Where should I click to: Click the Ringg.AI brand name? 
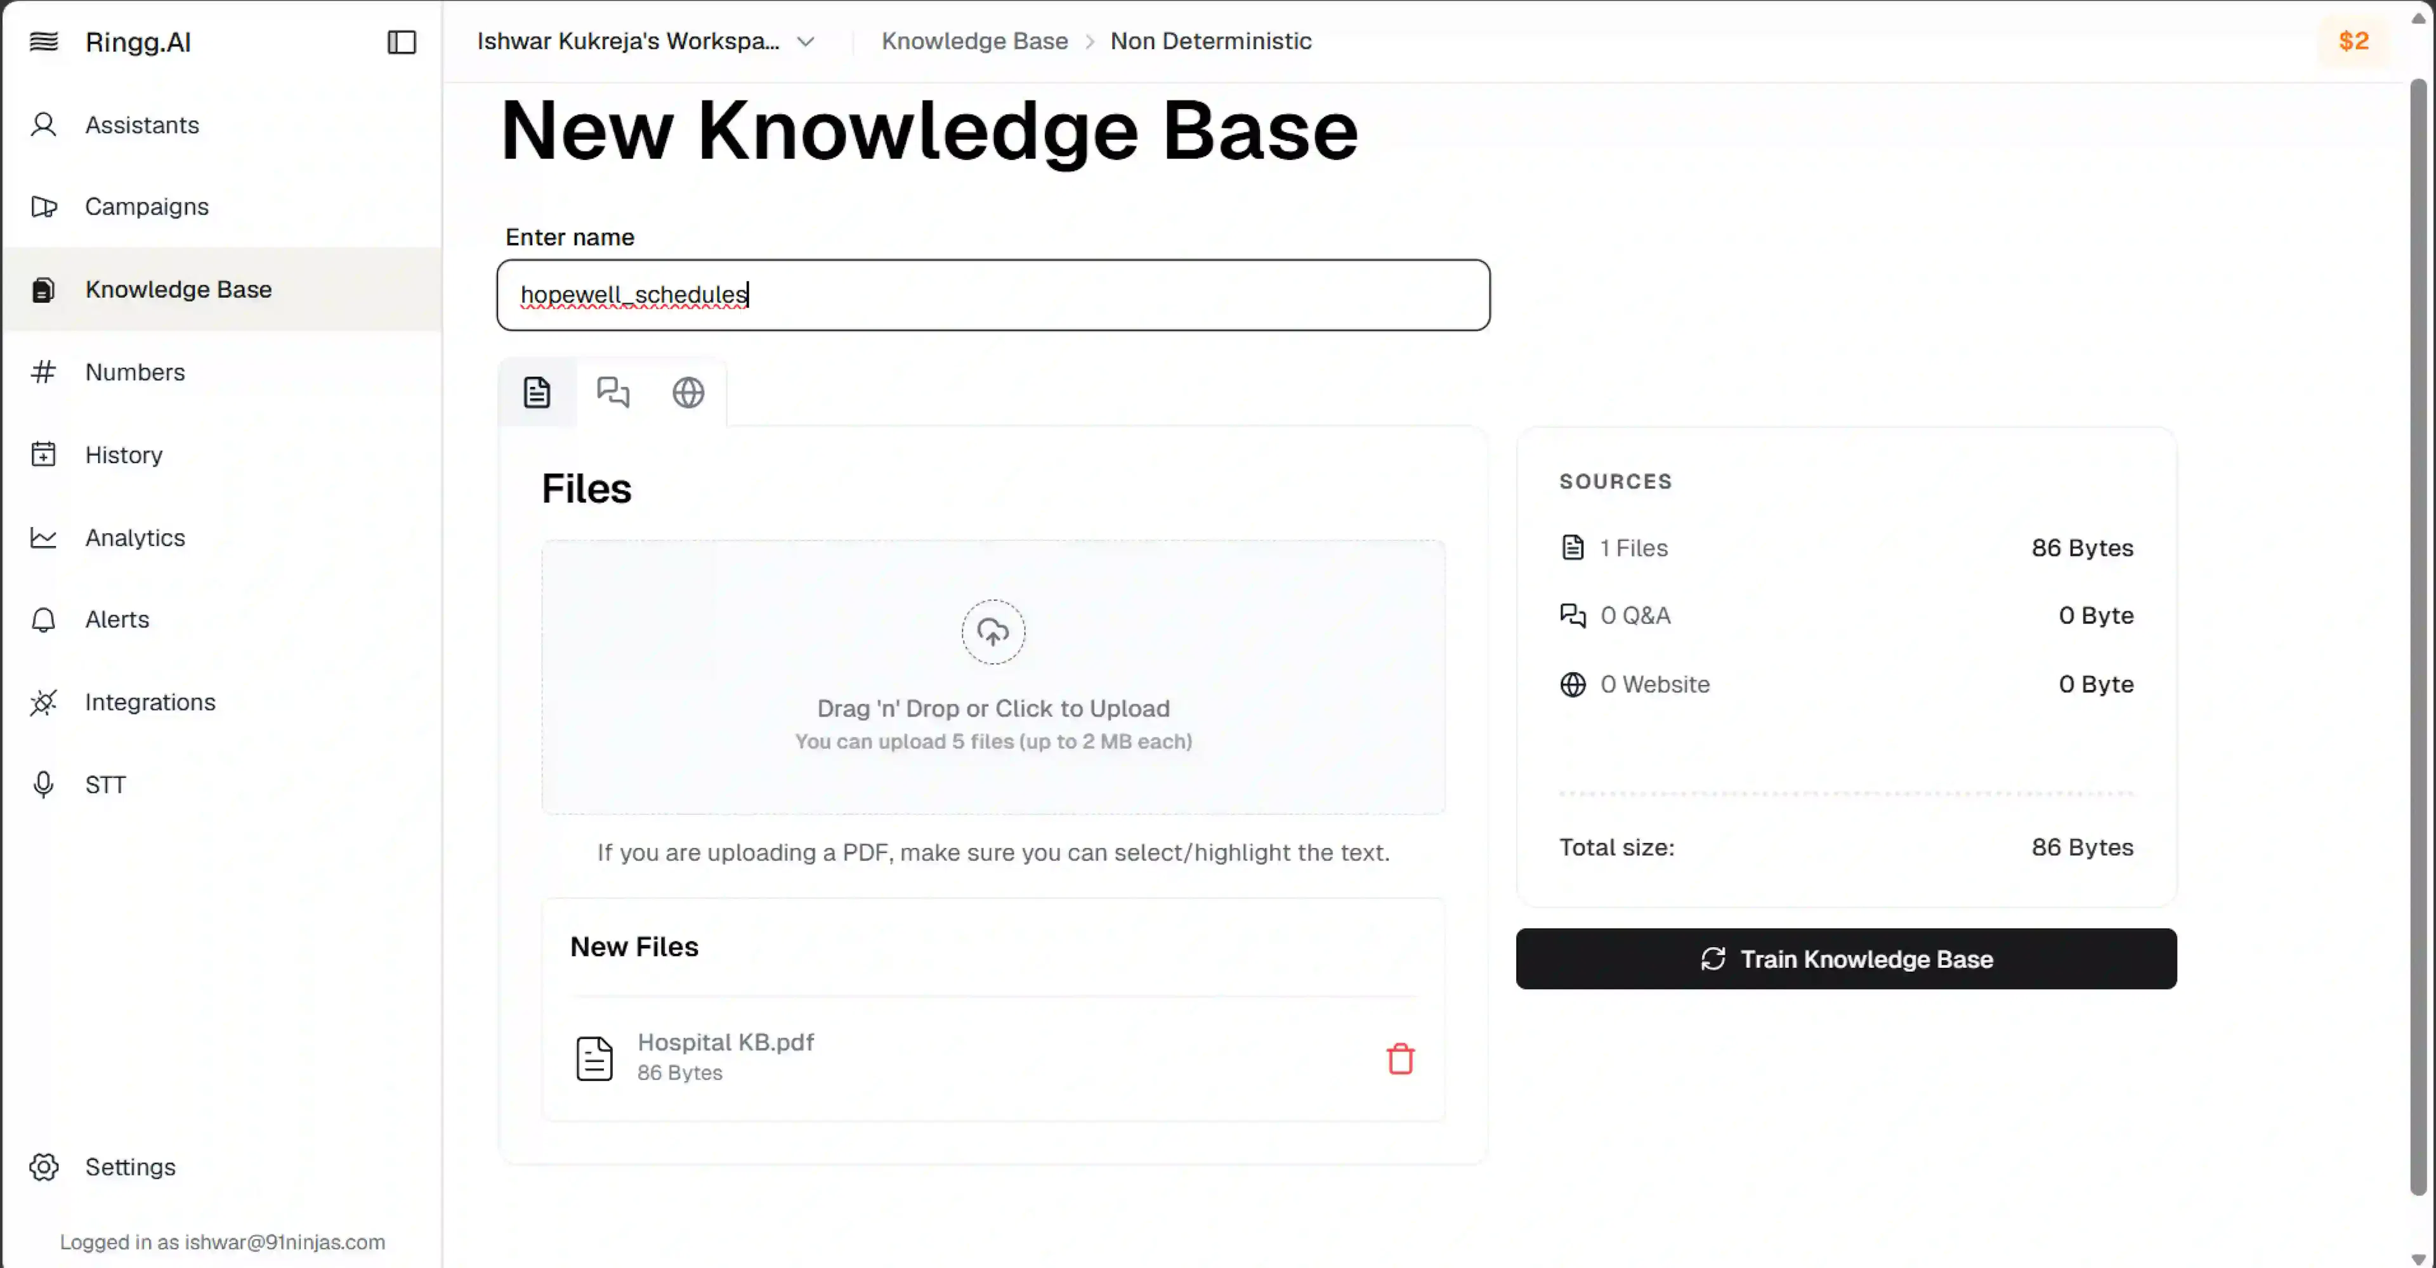click(x=138, y=42)
